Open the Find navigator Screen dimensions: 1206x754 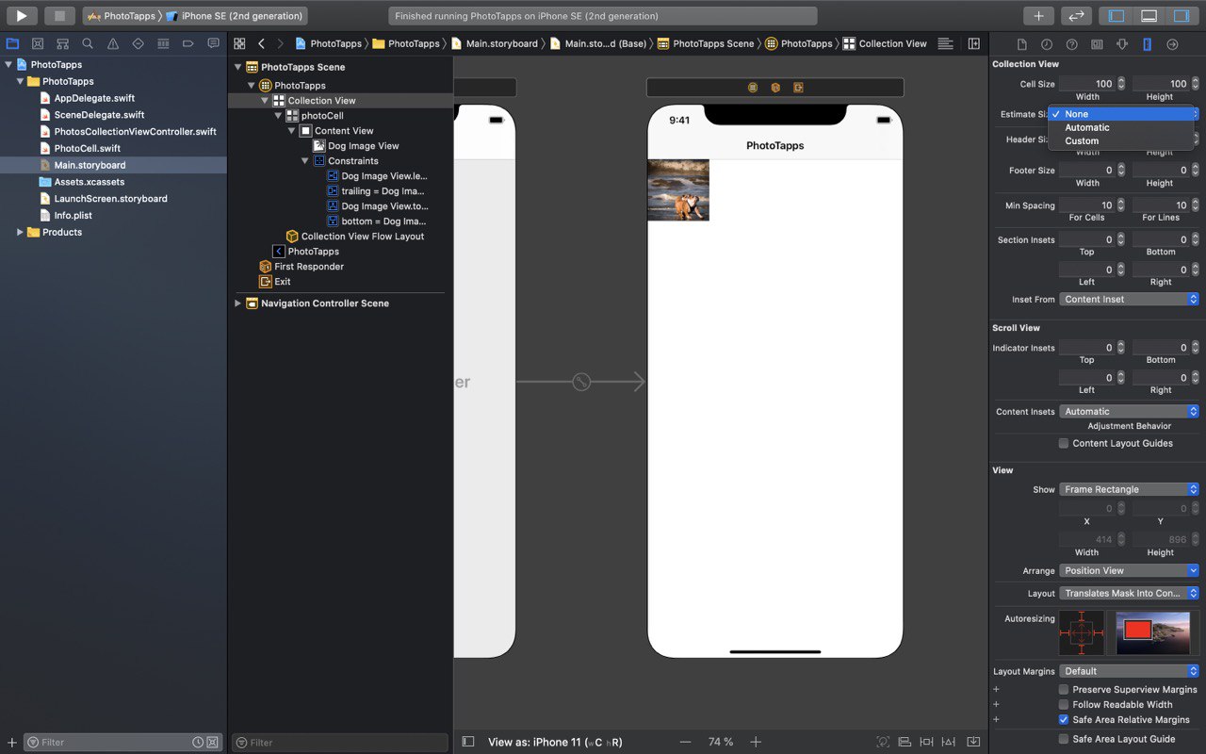coord(88,43)
